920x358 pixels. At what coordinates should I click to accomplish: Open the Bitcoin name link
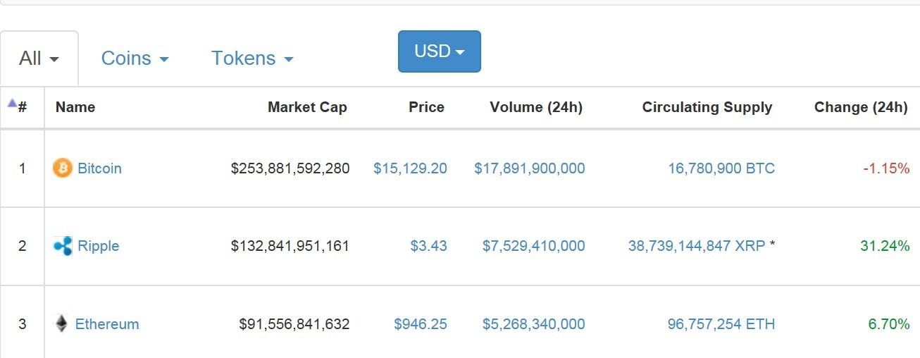pos(99,168)
